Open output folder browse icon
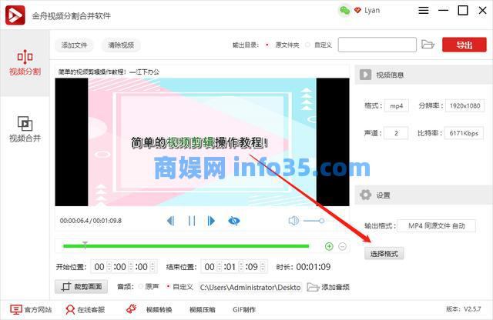The image size is (493, 320). coord(428,45)
